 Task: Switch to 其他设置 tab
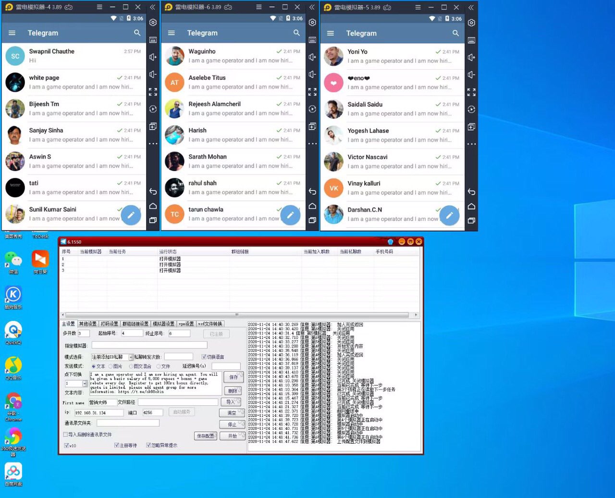(x=88, y=324)
